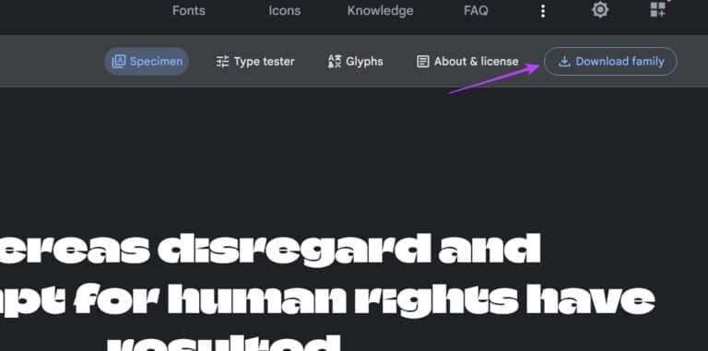Viewport: 708px width, 351px height.
Task: Click the document icon beside About & license
Action: (422, 62)
